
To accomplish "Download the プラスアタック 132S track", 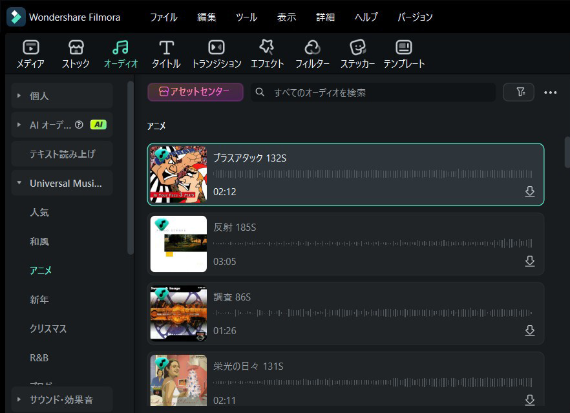I will pyautogui.click(x=530, y=192).
